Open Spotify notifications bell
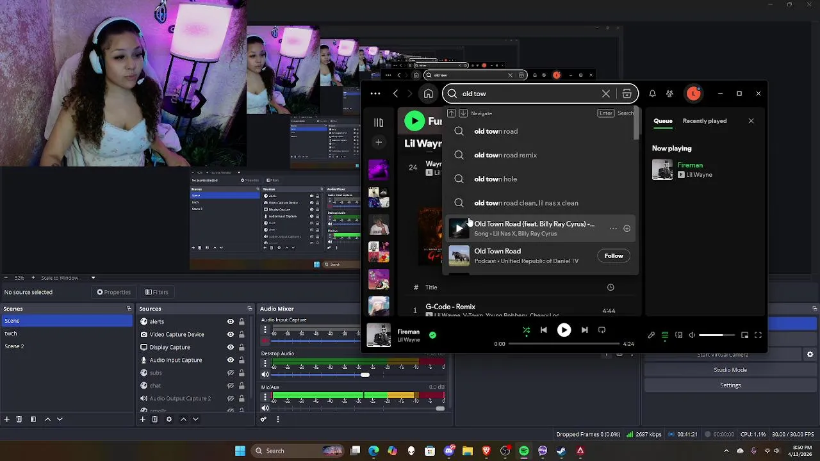The height and width of the screenshot is (461, 820). (x=652, y=93)
